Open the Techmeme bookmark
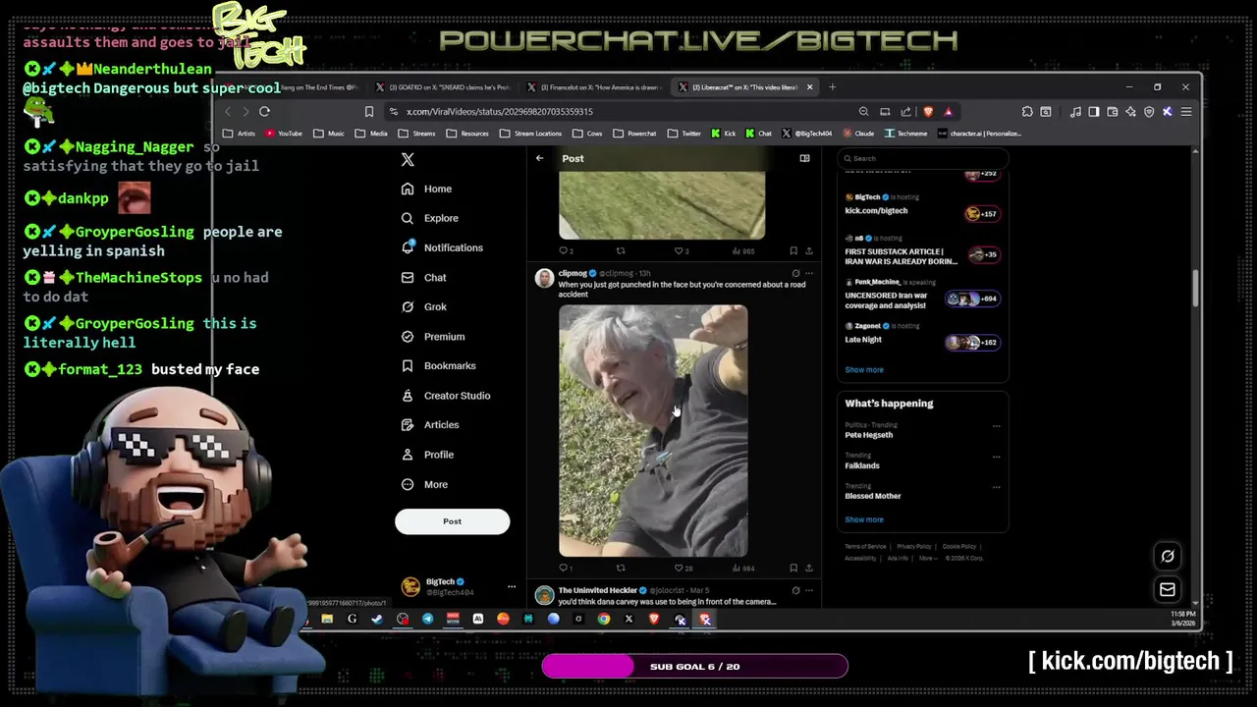 [905, 134]
